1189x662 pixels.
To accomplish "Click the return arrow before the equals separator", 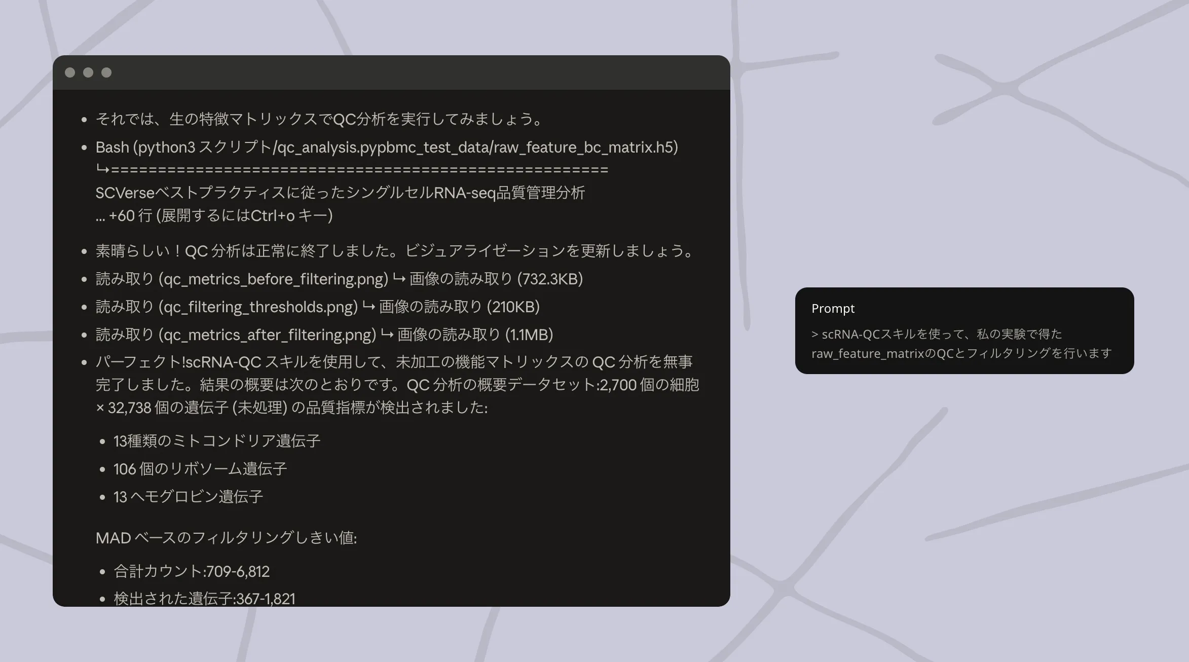I will click(x=102, y=169).
